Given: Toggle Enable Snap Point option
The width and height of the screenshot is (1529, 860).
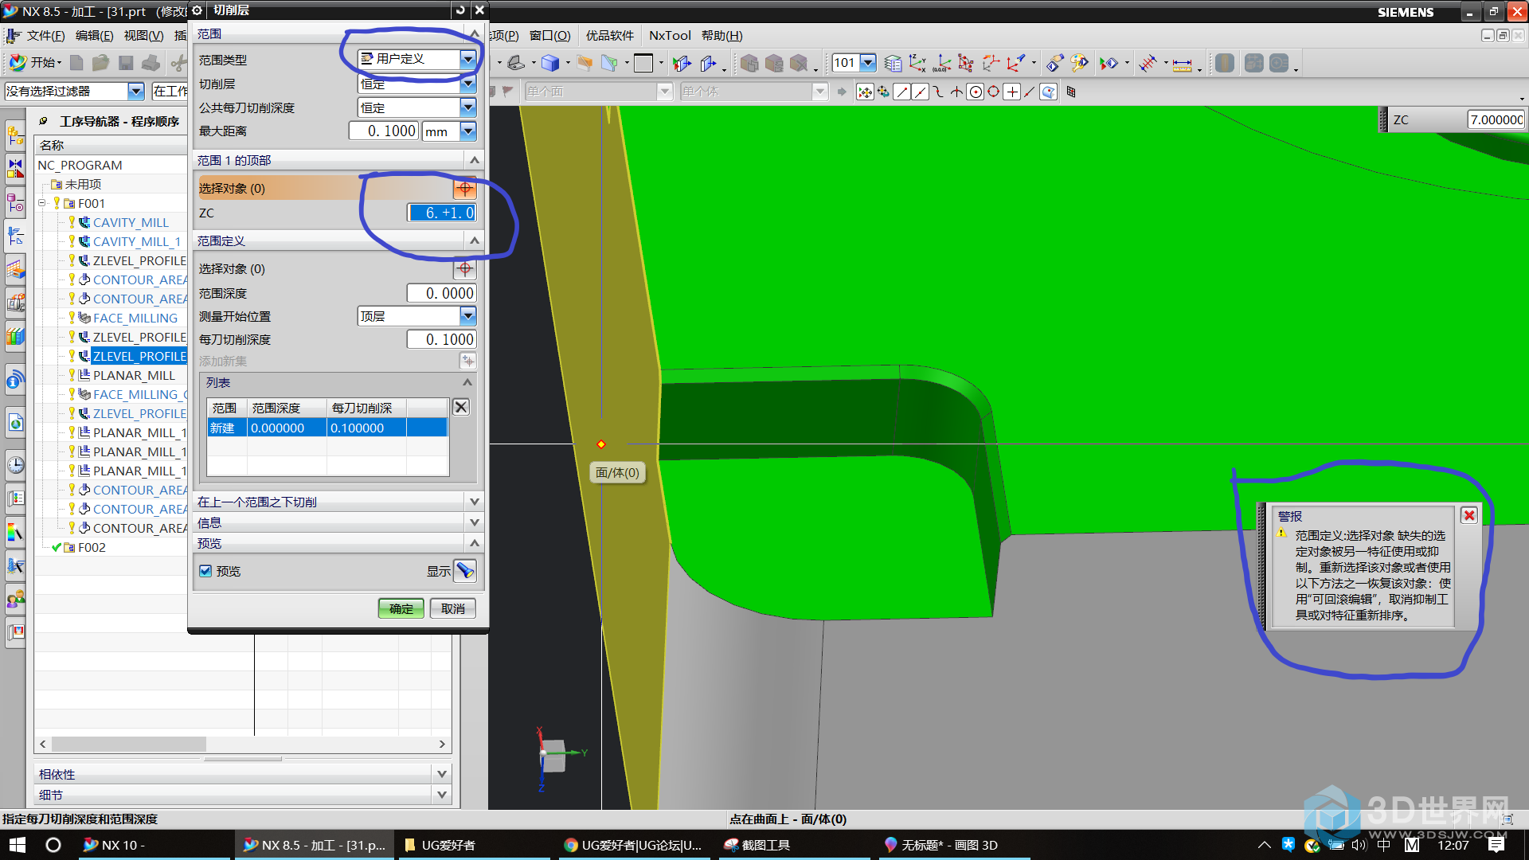Looking at the screenshot, I should click(x=865, y=92).
